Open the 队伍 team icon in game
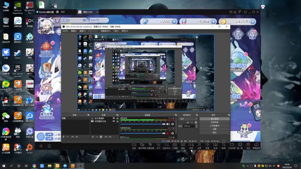The image size is (301, 169). [x=244, y=131]
